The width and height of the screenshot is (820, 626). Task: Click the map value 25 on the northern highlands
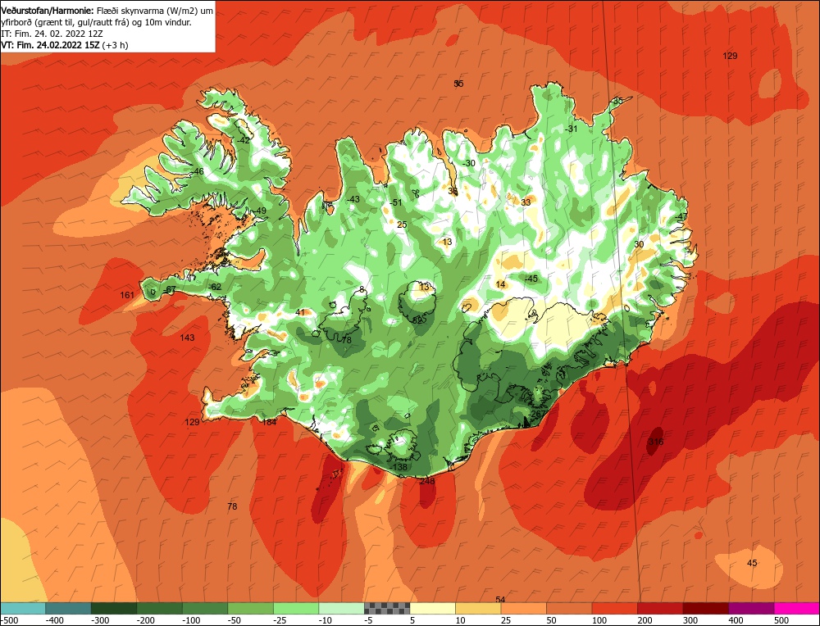point(402,225)
